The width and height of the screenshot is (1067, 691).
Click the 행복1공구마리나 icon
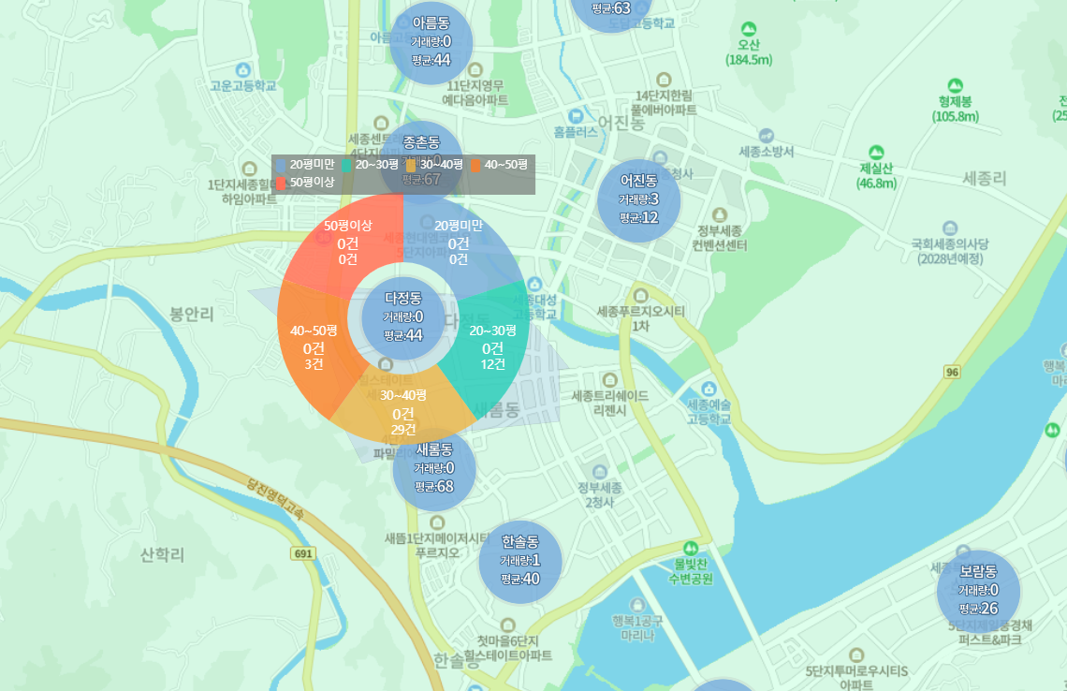point(637,605)
